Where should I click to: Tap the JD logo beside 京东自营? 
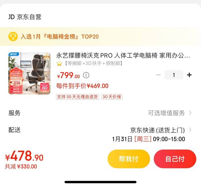11,17
